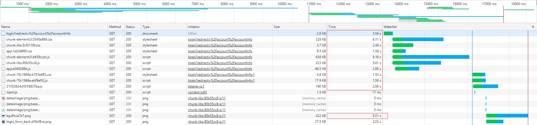Click image thumbnail of bg.6fcca7e7.png

(x=3, y=116)
